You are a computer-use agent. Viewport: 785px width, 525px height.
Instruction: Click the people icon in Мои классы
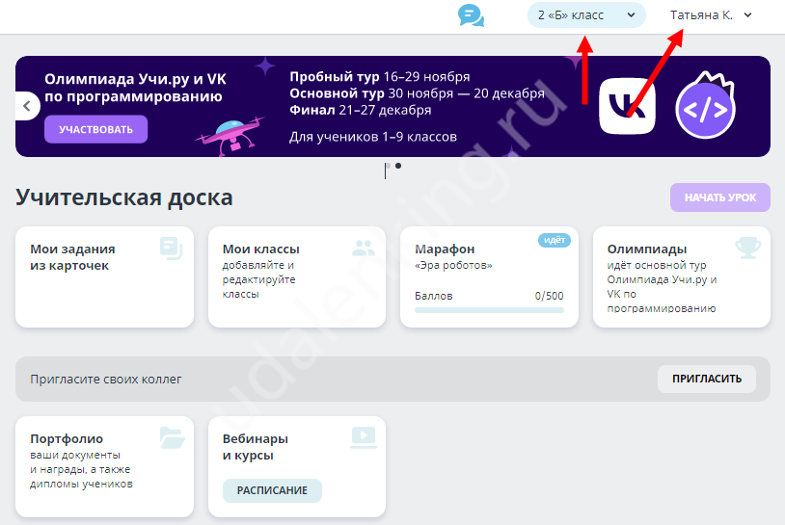364,249
